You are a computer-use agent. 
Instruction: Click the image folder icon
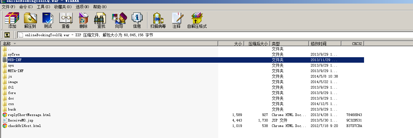click(5, 82)
